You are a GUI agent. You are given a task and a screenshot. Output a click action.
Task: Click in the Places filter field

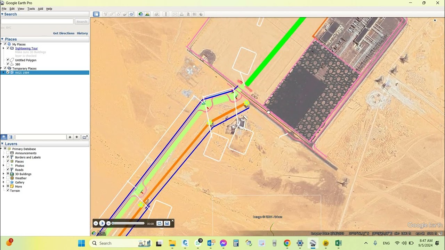coord(41,137)
